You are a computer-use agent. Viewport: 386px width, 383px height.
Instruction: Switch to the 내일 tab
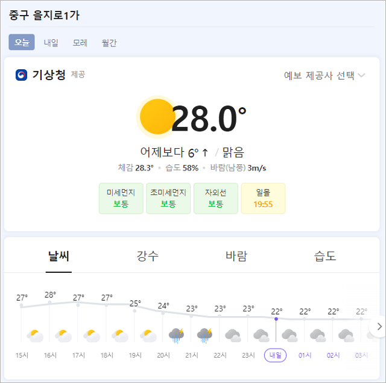(x=51, y=43)
